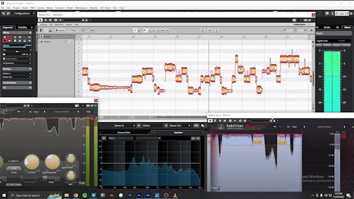Click the Melodyne Quantize Time macro icon

(x=210, y=30)
